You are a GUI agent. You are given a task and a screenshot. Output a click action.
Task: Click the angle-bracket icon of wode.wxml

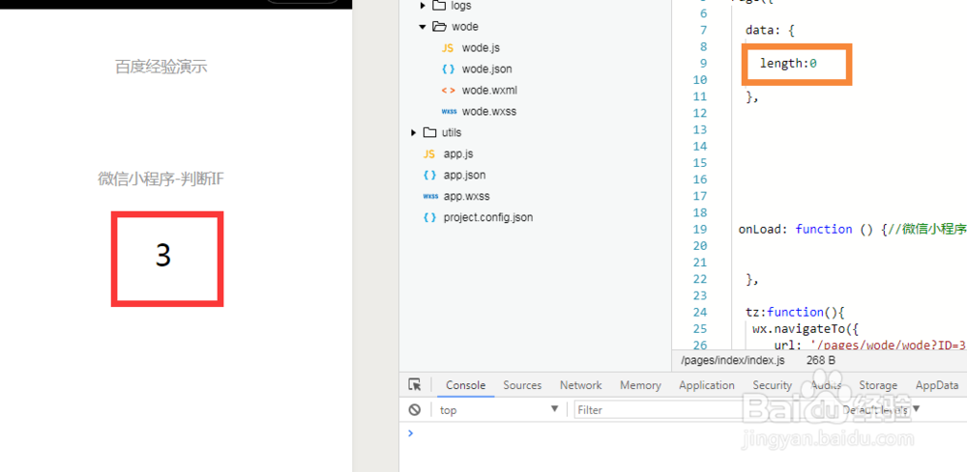(448, 91)
